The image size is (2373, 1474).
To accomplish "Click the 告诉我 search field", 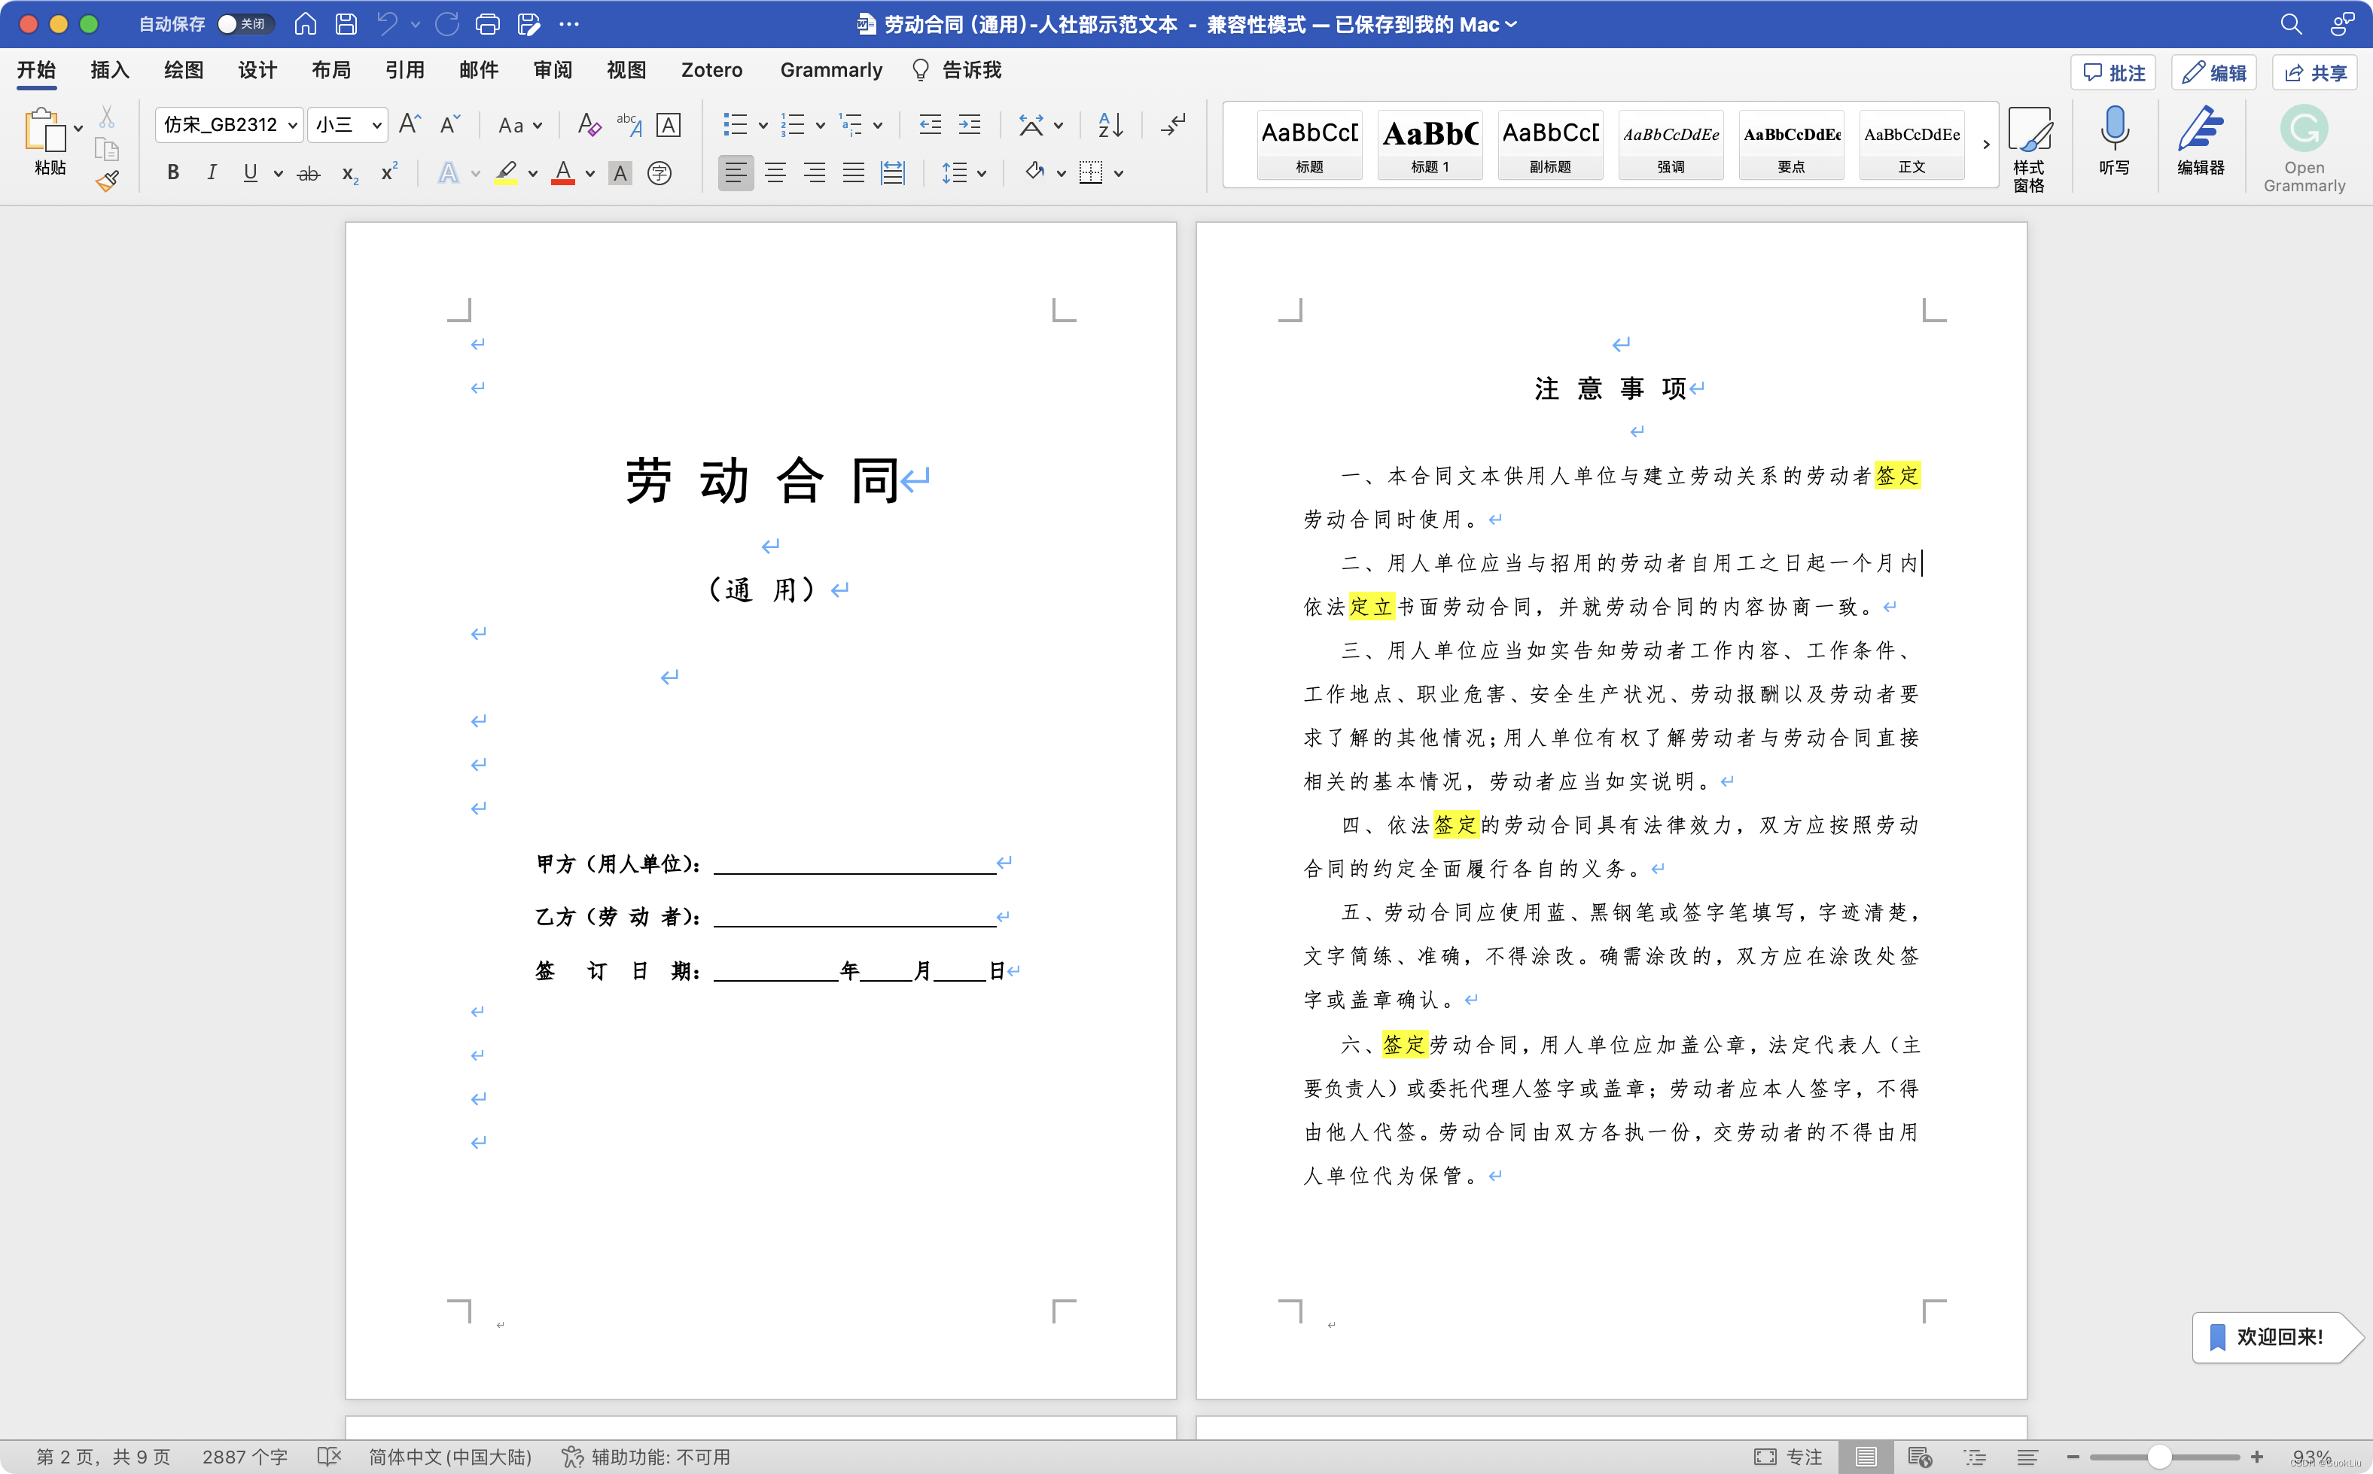I will click(x=956, y=70).
